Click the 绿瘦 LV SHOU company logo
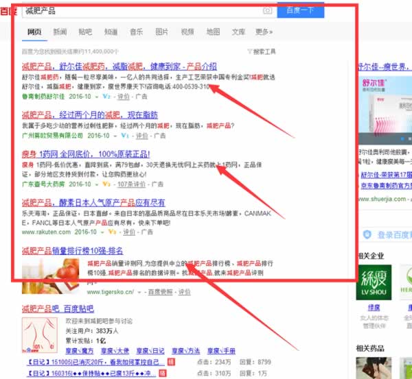This screenshot has height=379, width=412. tap(374, 282)
